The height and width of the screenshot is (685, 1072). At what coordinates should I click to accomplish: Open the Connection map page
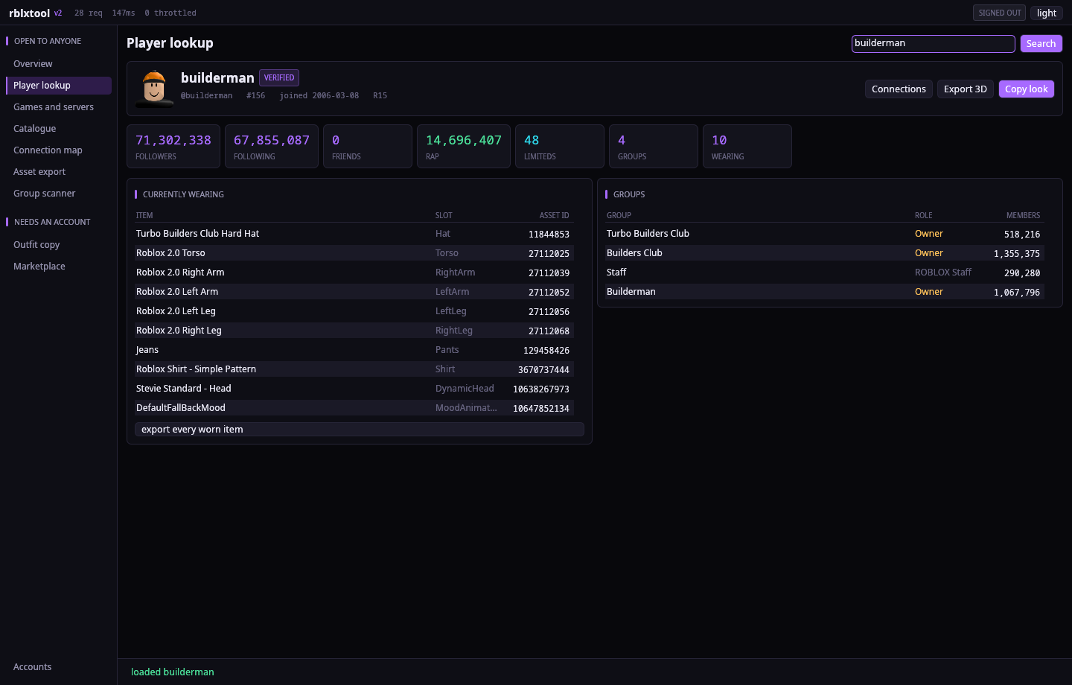click(59, 150)
